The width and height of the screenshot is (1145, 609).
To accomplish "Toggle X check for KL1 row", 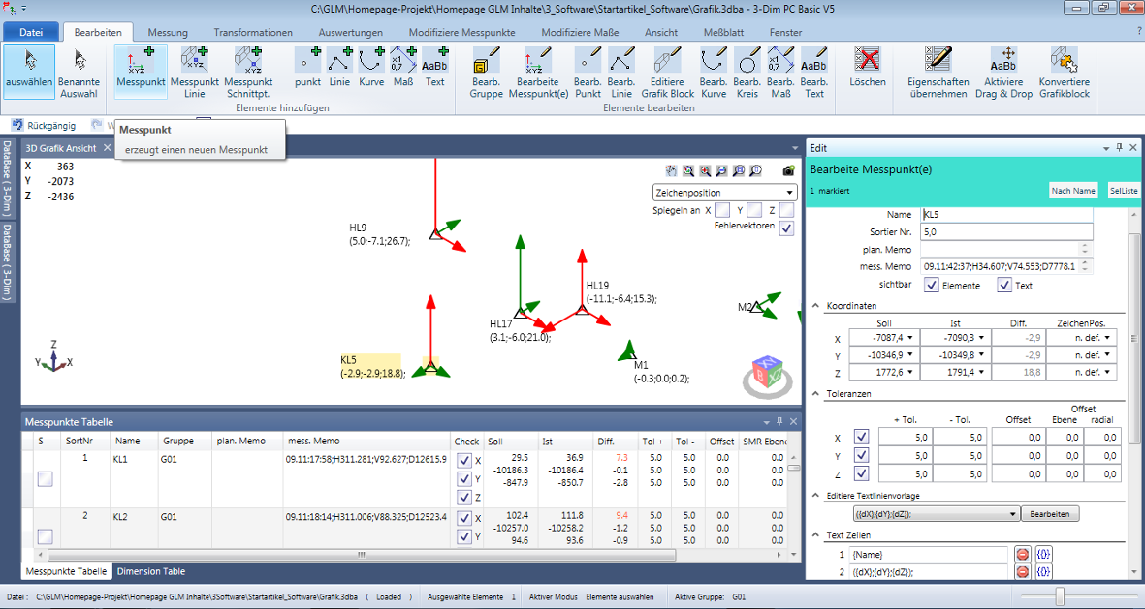I will tap(464, 460).
